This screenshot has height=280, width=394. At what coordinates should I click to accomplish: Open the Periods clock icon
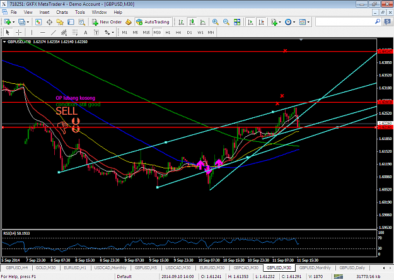pyautogui.click(x=288, y=22)
